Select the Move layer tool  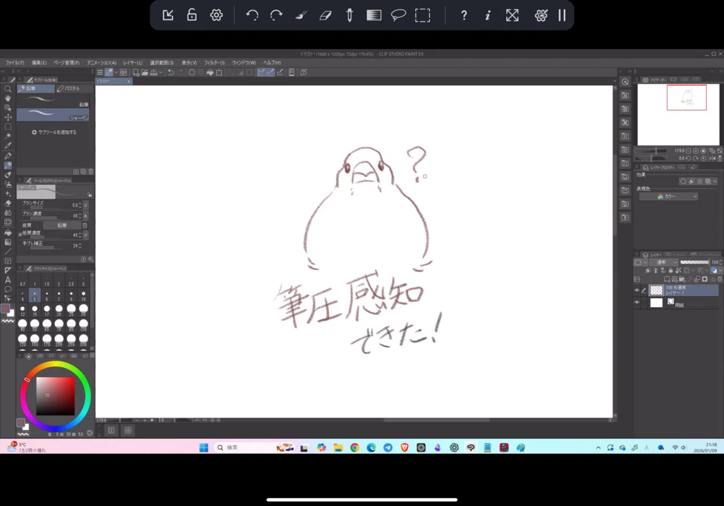tap(8, 117)
